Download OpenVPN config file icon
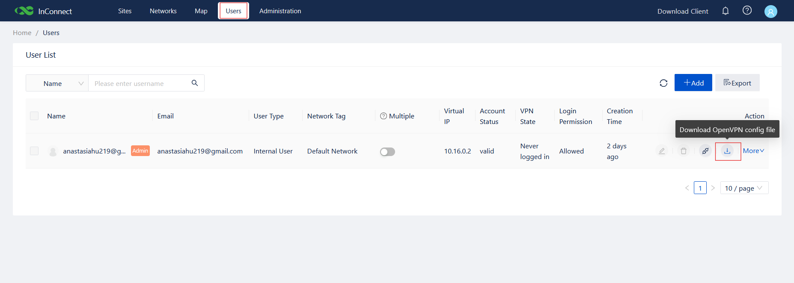 [727, 151]
